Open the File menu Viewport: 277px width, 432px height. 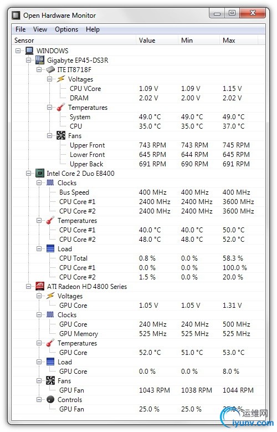(20, 29)
